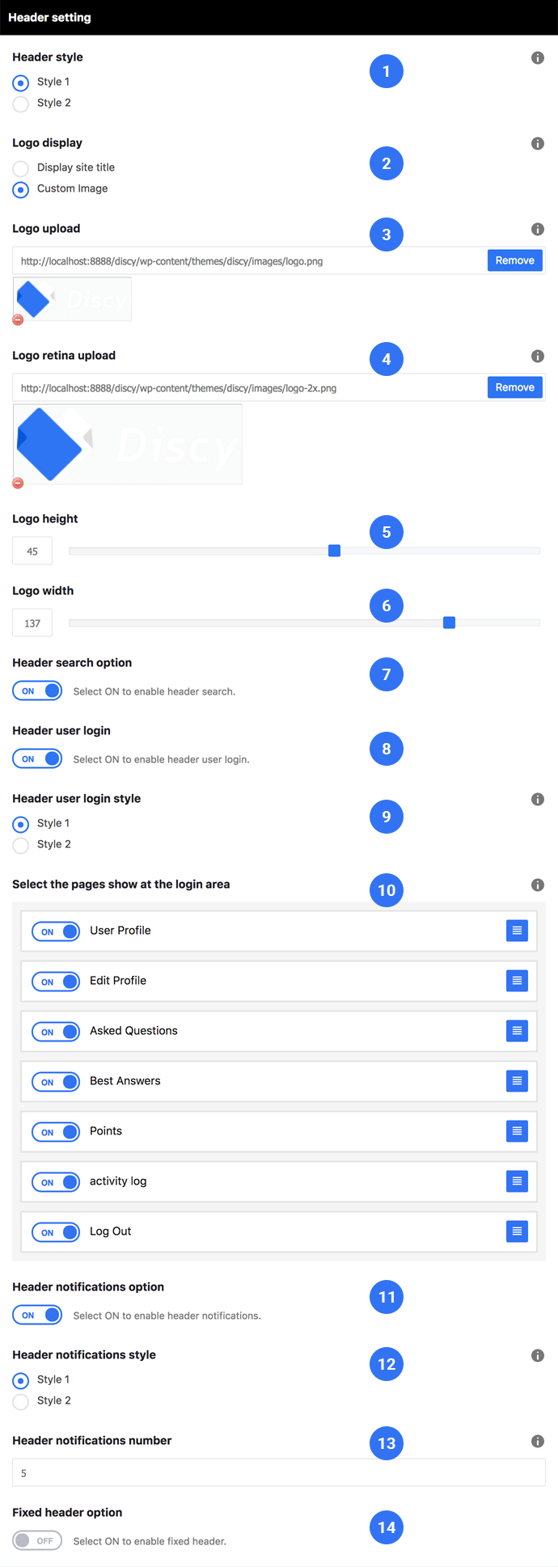Click the drag handle icon for Log Out row
Screen dimensions: 558x1567
click(517, 1231)
